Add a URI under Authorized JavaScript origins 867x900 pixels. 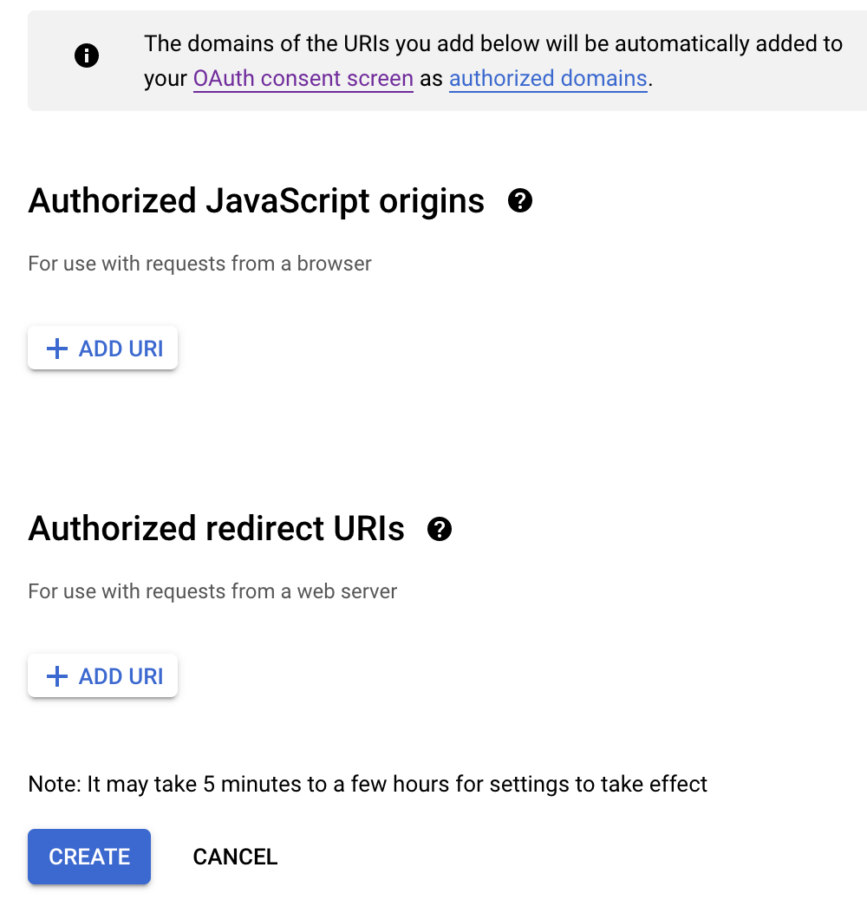pos(102,348)
